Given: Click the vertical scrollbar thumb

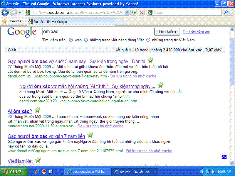Looking at the screenshot, I should [x=232, y=61].
